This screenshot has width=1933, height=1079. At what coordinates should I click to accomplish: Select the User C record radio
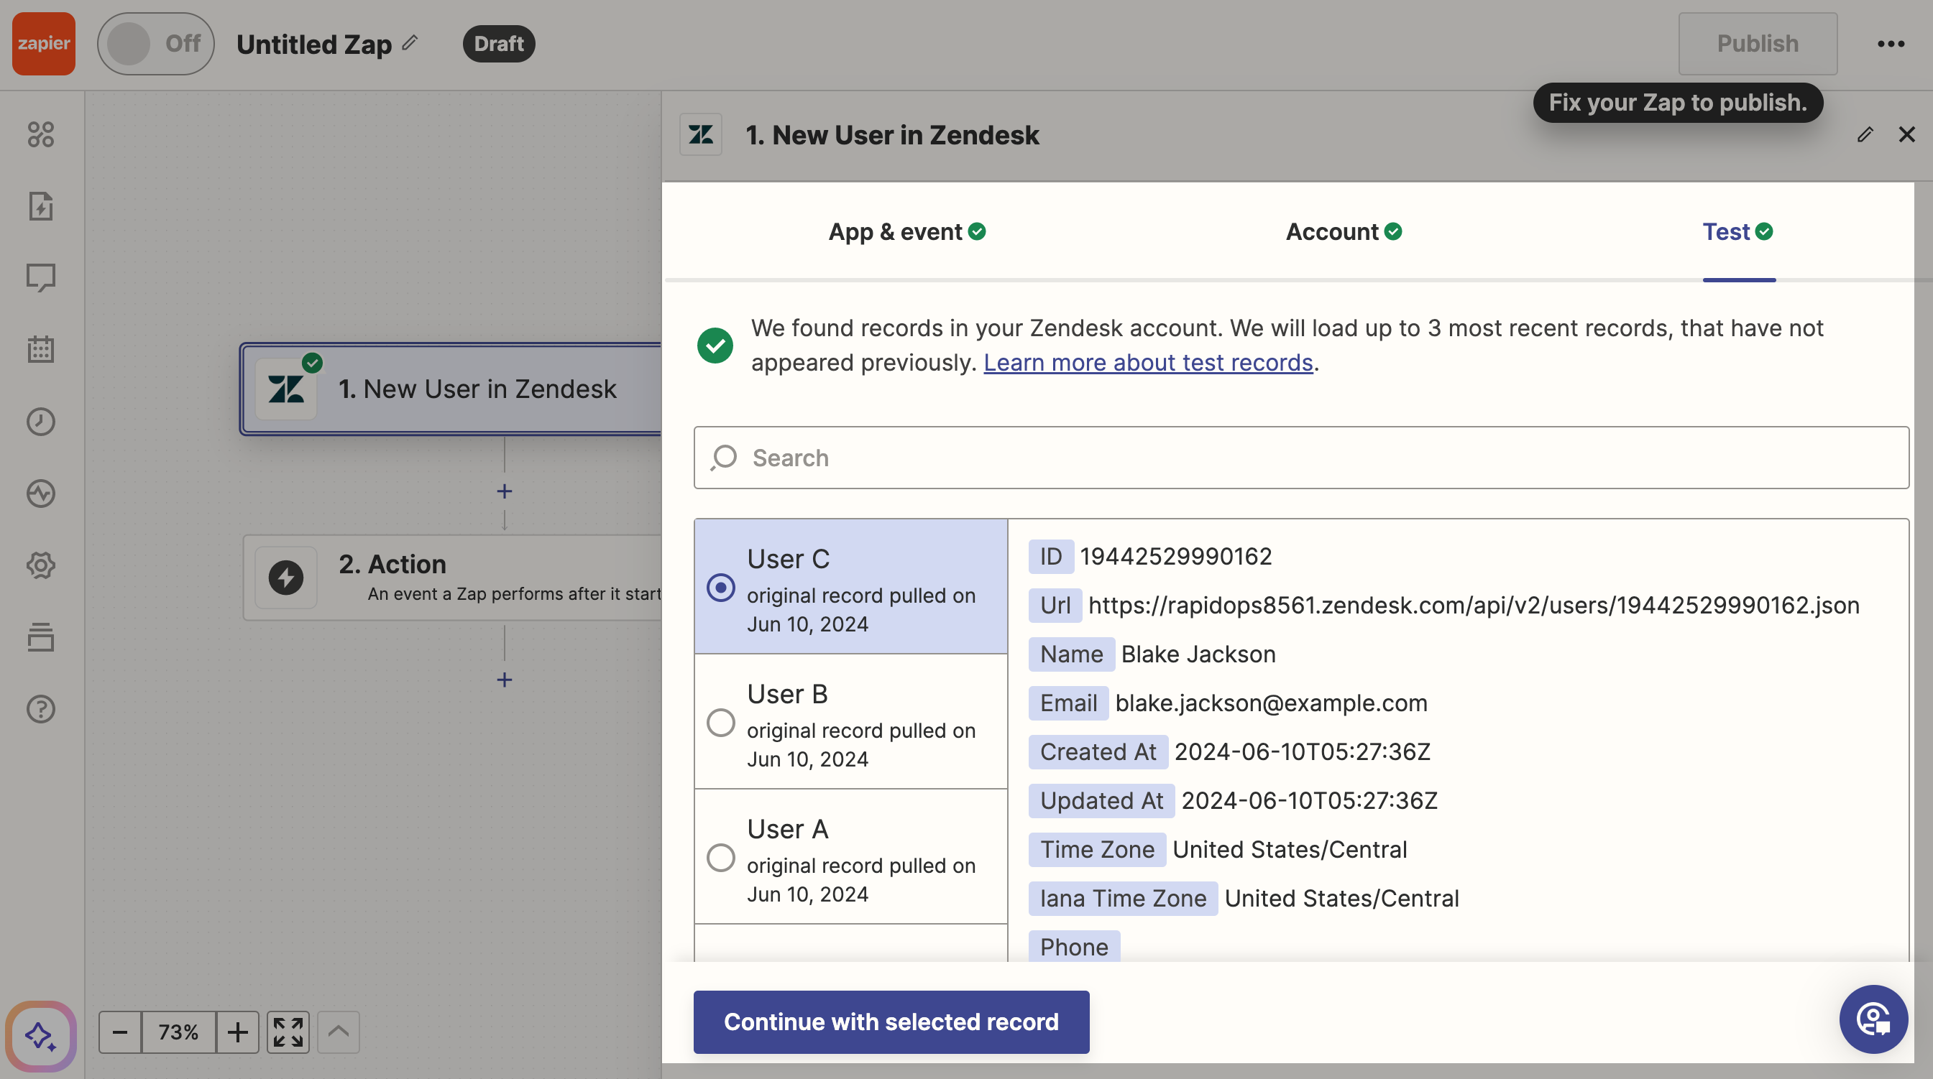coord(720,587)
